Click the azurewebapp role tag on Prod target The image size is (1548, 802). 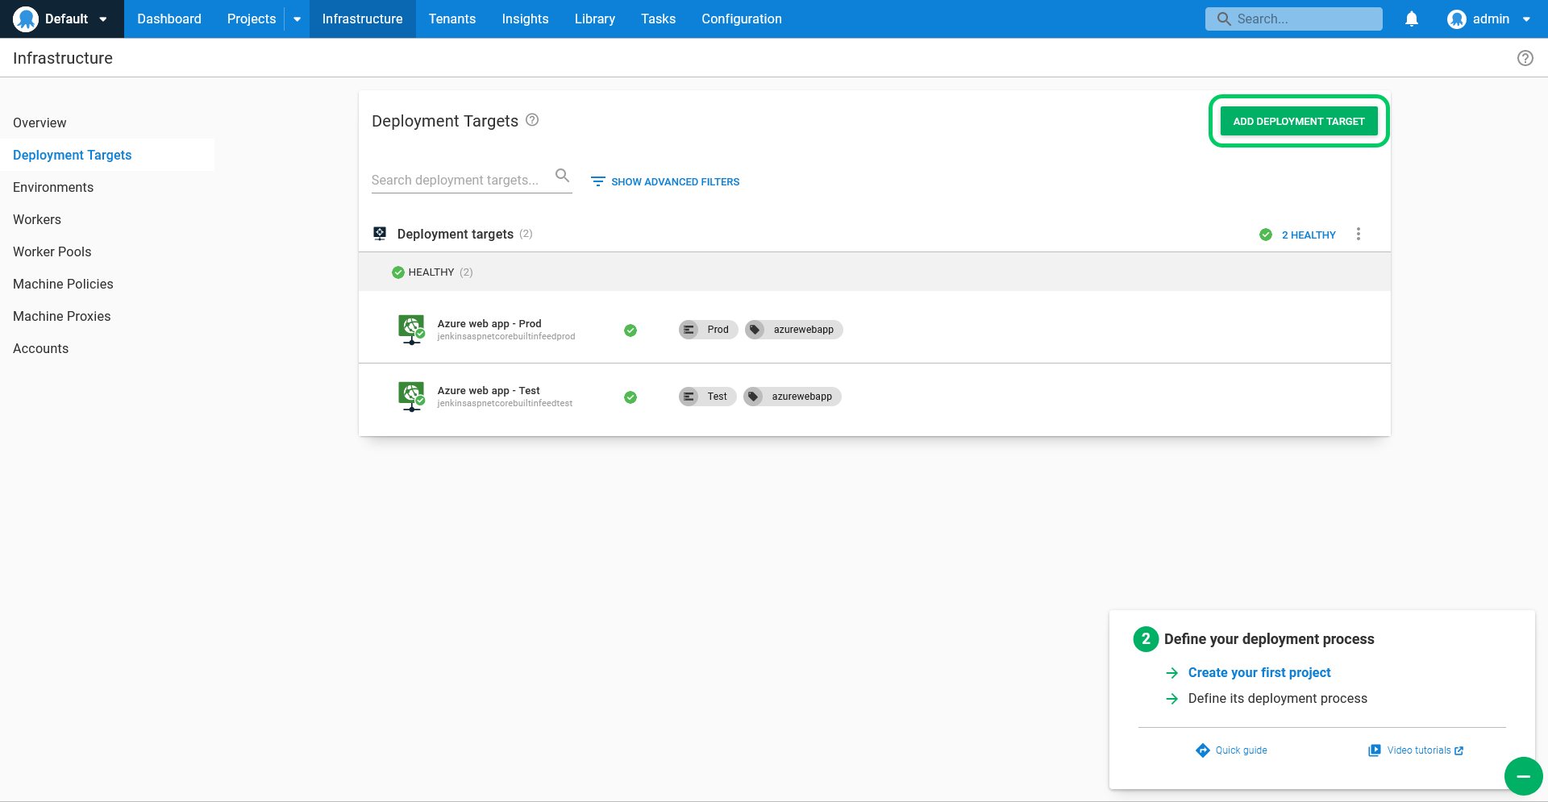(794, 330)
